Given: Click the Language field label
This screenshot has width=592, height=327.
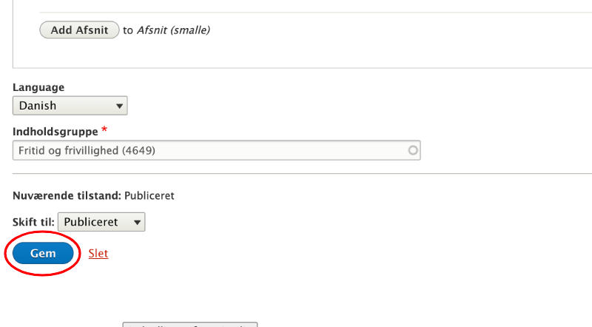Looking at the screenshot, I should click(38, 87).
